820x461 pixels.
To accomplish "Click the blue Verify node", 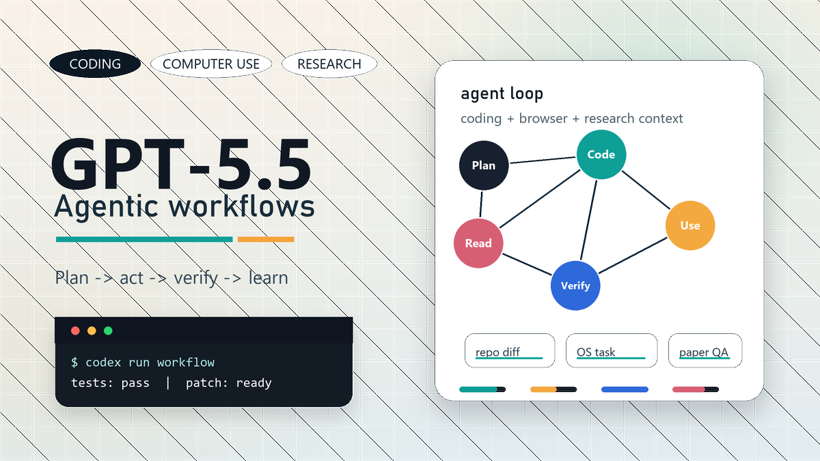I will click(x=575, y=285).
